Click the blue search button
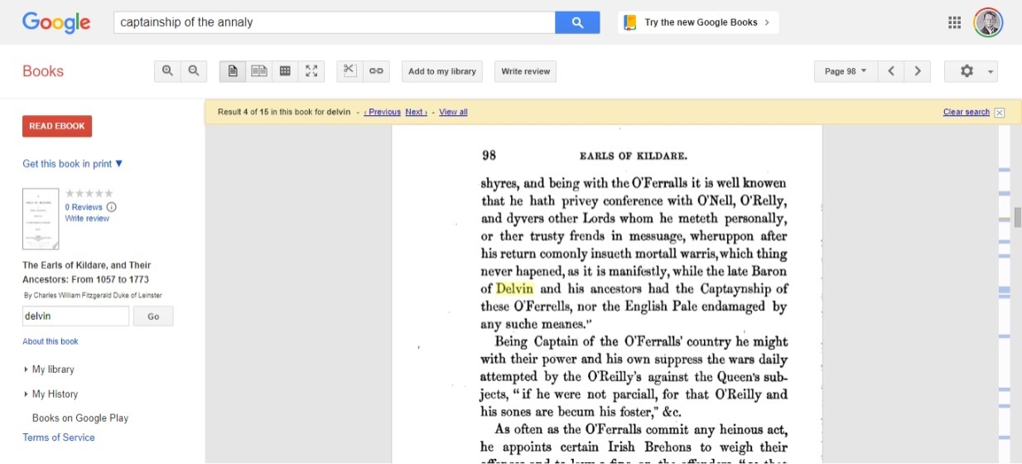 pyautogui.click(x=577, y=22)
